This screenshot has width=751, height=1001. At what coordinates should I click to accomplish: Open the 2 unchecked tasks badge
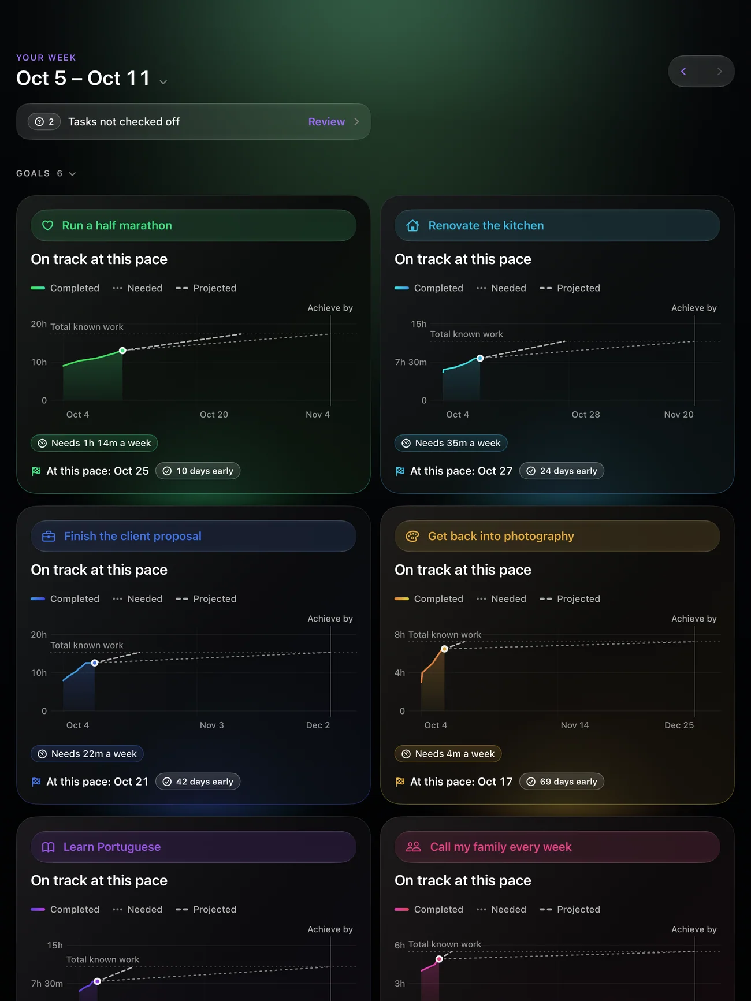(44, 121)
